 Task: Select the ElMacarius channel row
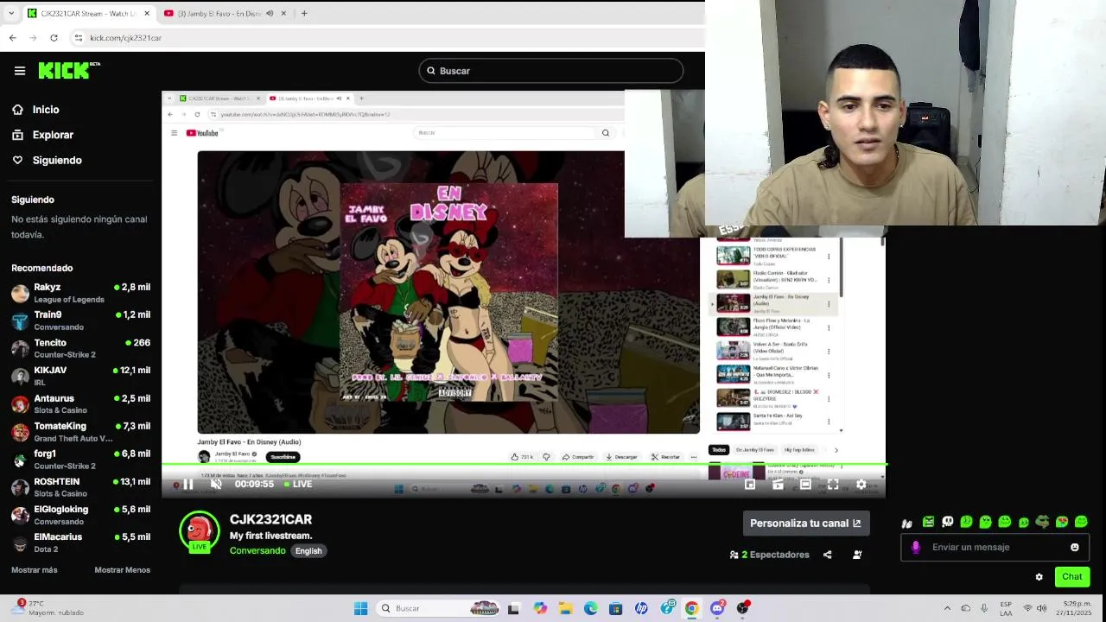click(x=80, y=543)
